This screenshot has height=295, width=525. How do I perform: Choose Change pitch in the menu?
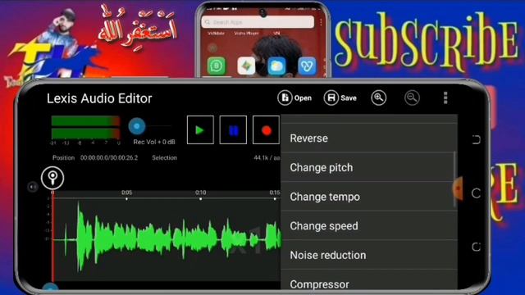(x=369, y=167)
